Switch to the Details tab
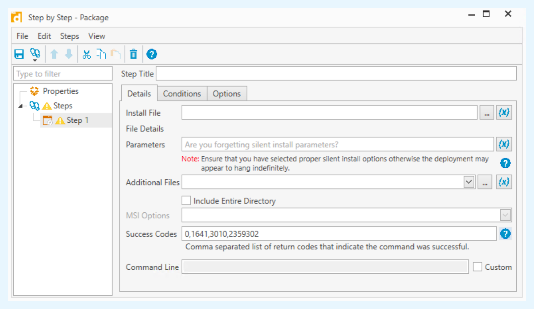Viewport: 534px width, 309px height. (139, 94)
